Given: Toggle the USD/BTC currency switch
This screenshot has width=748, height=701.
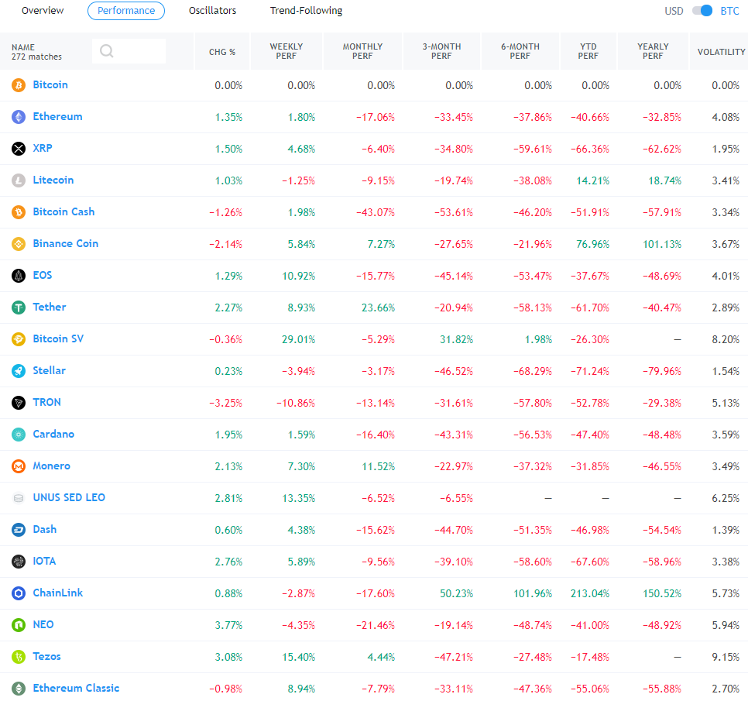Looking at the screenshot, I should 702,11.
